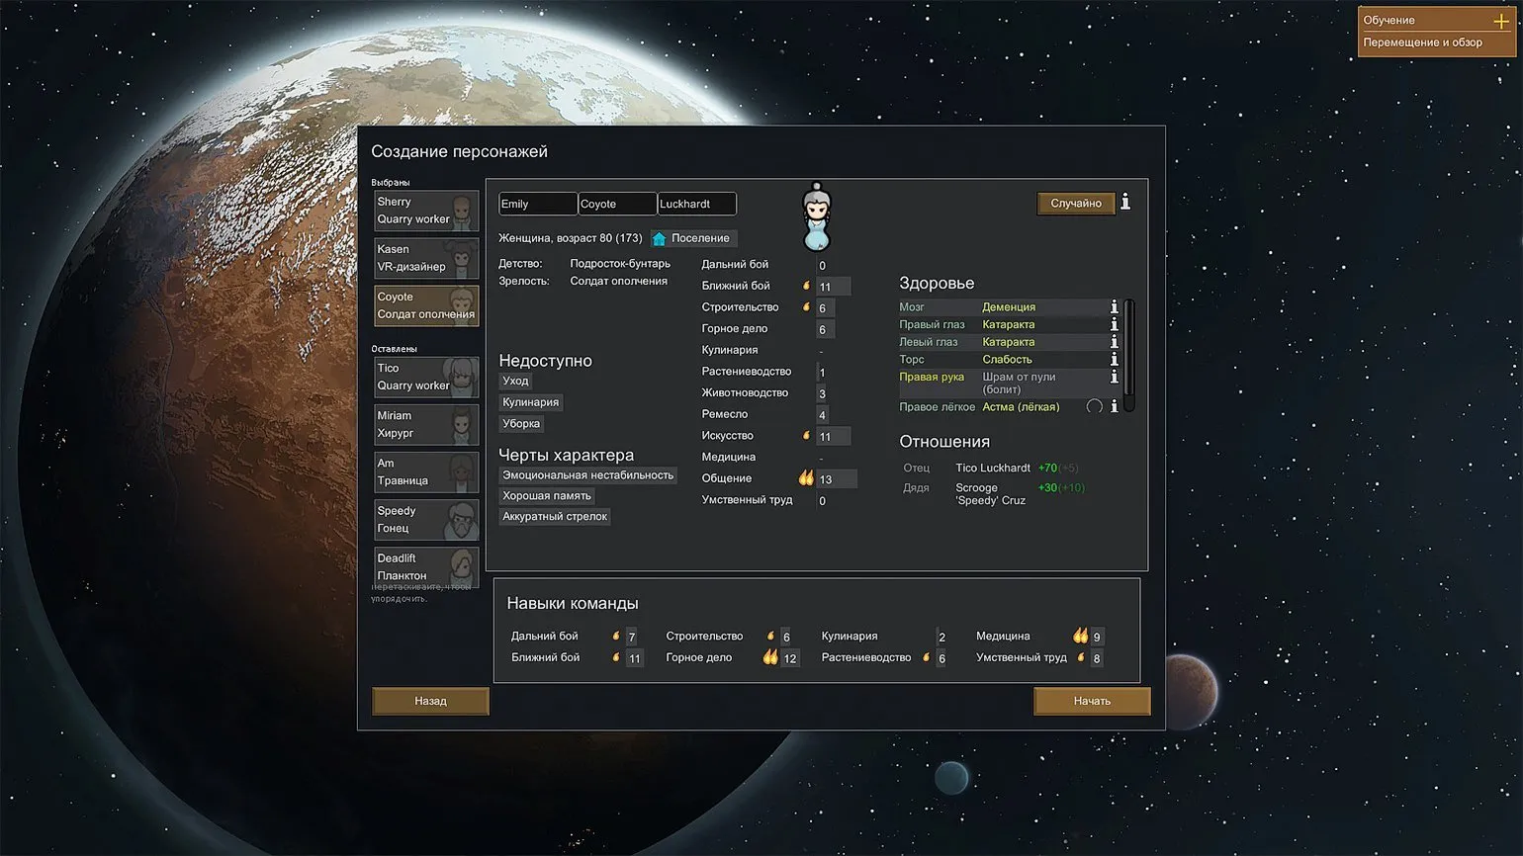Click the Эмоциональная нестабильность trait tag
Viewport: 1523px width, 856px height.
tap(587, 475)
